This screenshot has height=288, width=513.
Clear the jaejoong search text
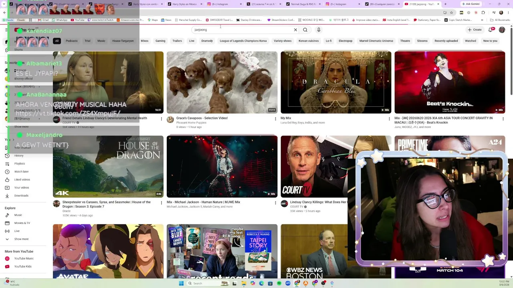[x=295, y=30]
